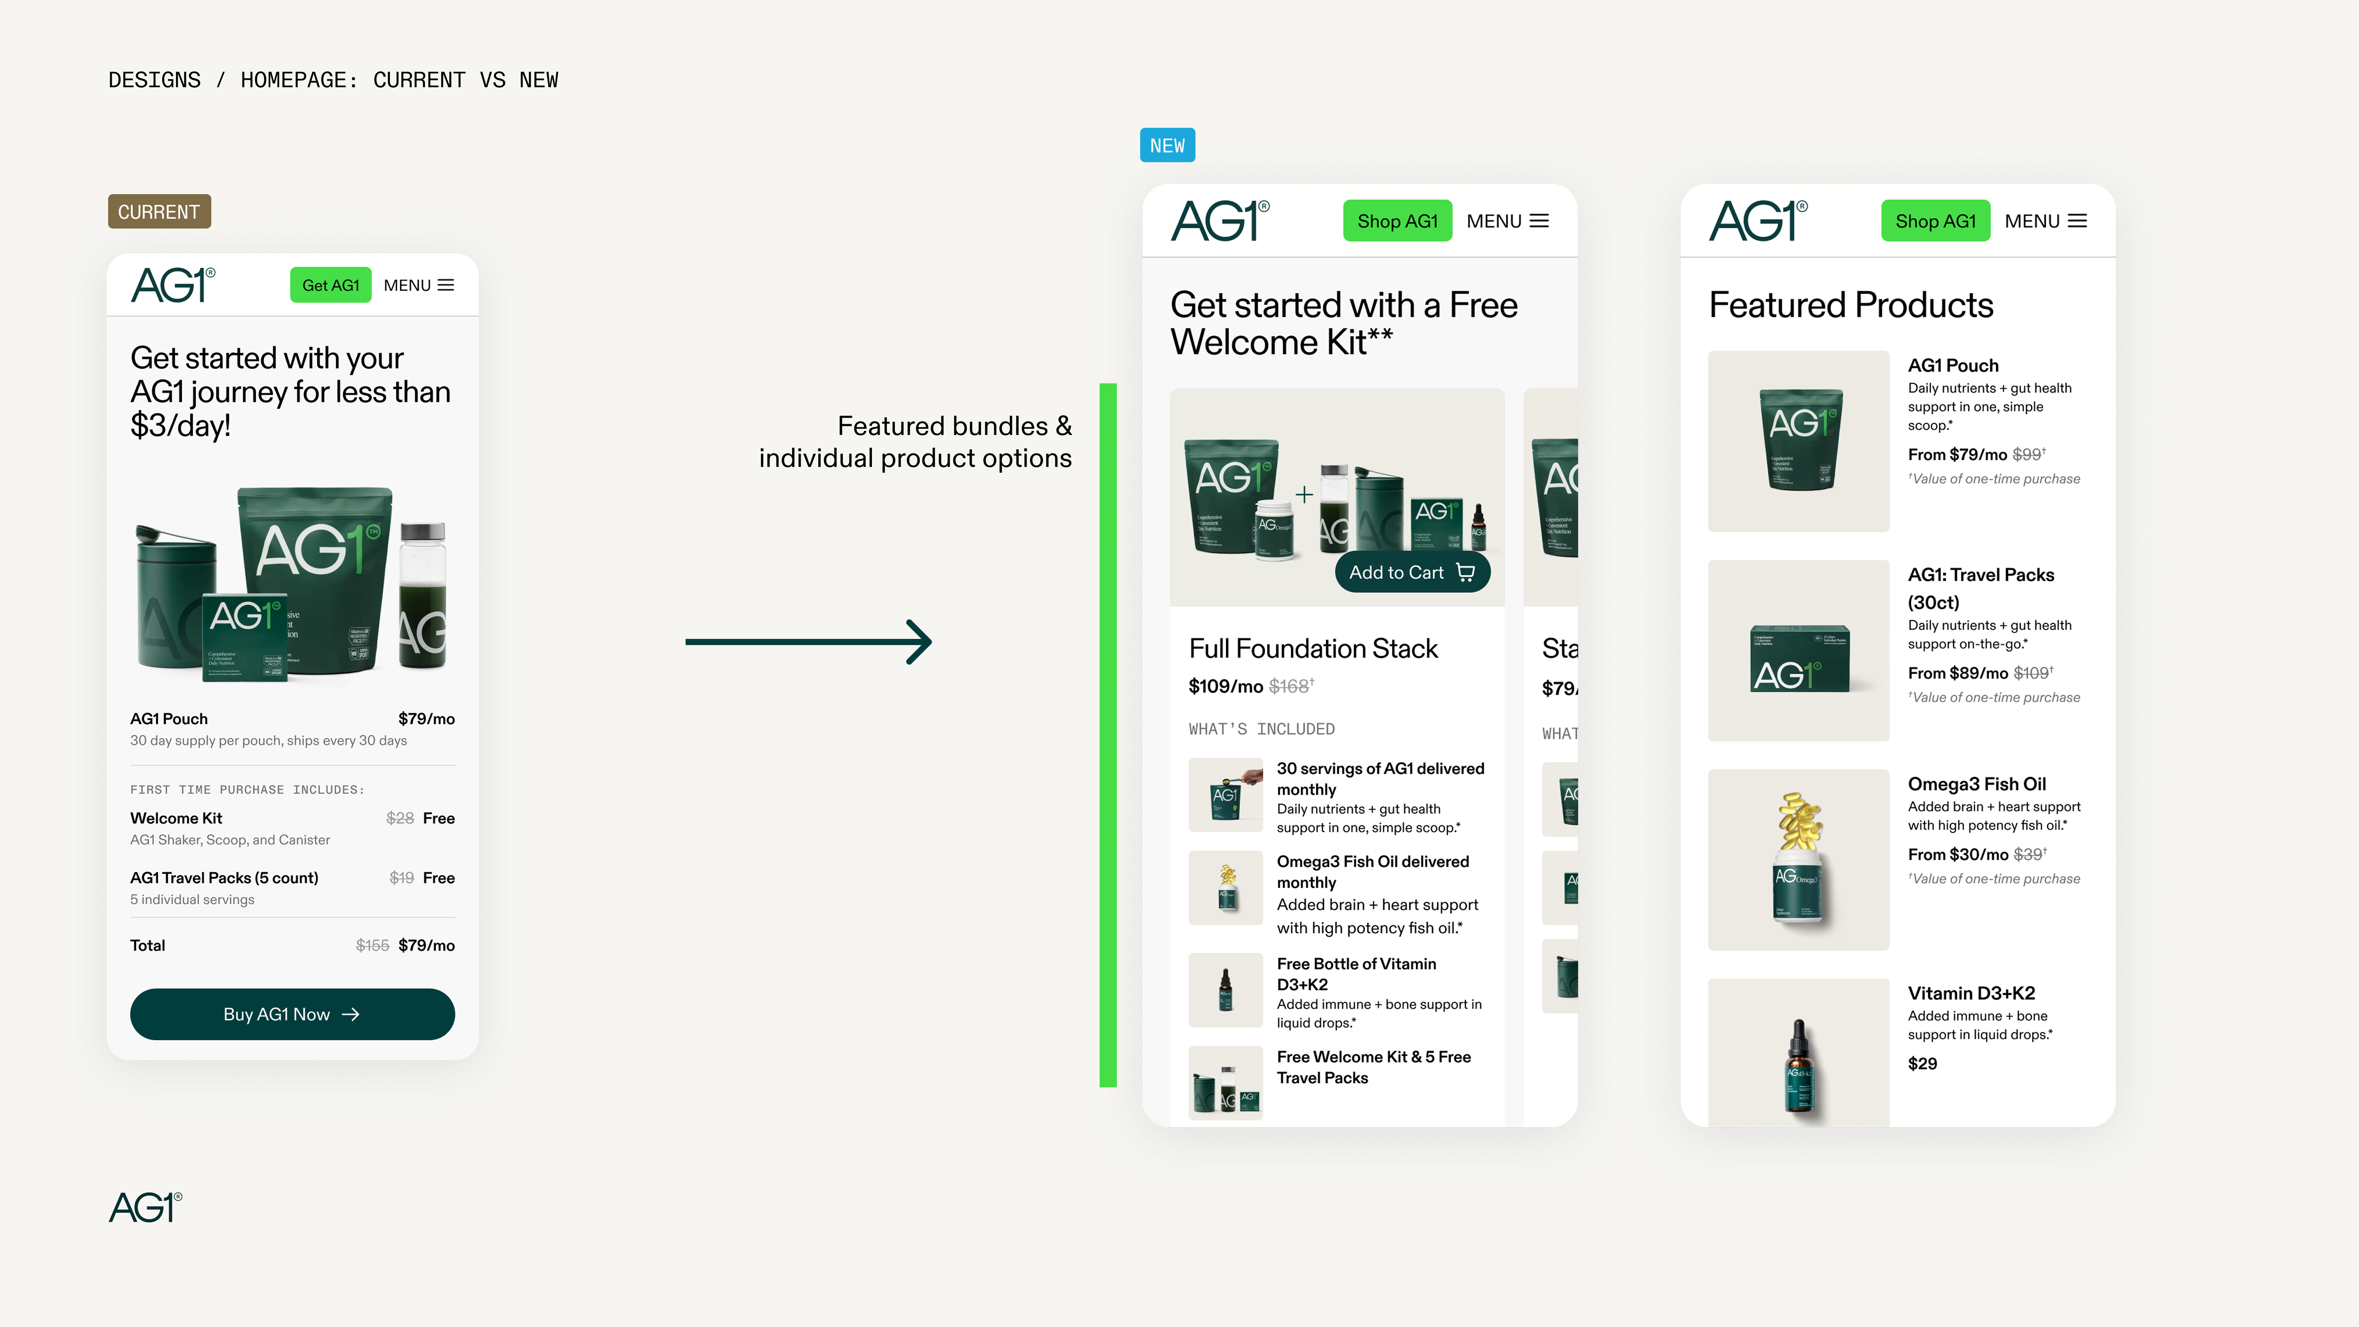The width and height of the screenshot is (2359, 1327).
Task: Click the AG1 logo in the bundles screen
Action: [x=1220, y=221]
